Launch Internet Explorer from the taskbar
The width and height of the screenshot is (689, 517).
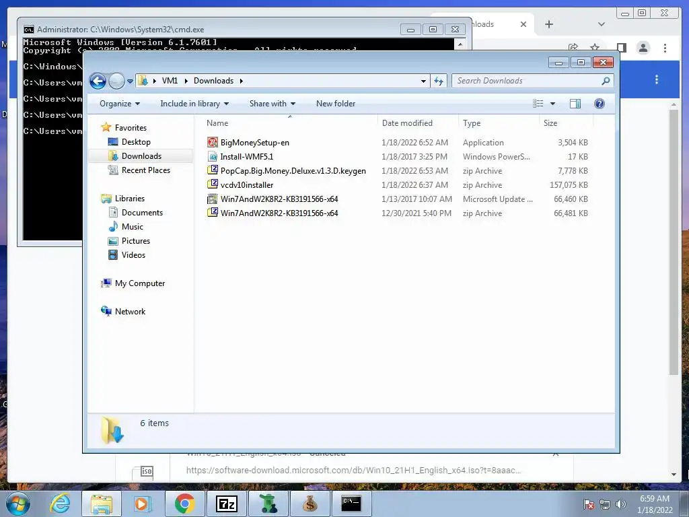pyautogui.click(x=60, y=504)
